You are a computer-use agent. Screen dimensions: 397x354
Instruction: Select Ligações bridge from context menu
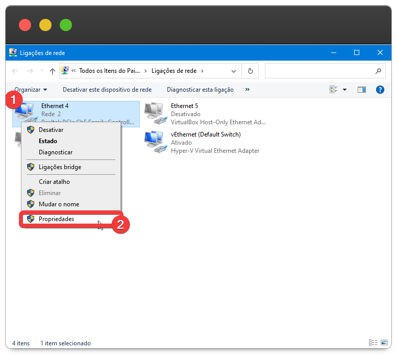click(60, 167)
